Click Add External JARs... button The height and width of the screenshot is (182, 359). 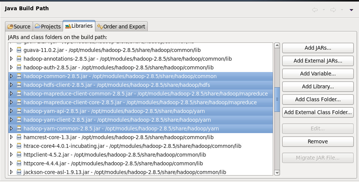click(318, 61)
